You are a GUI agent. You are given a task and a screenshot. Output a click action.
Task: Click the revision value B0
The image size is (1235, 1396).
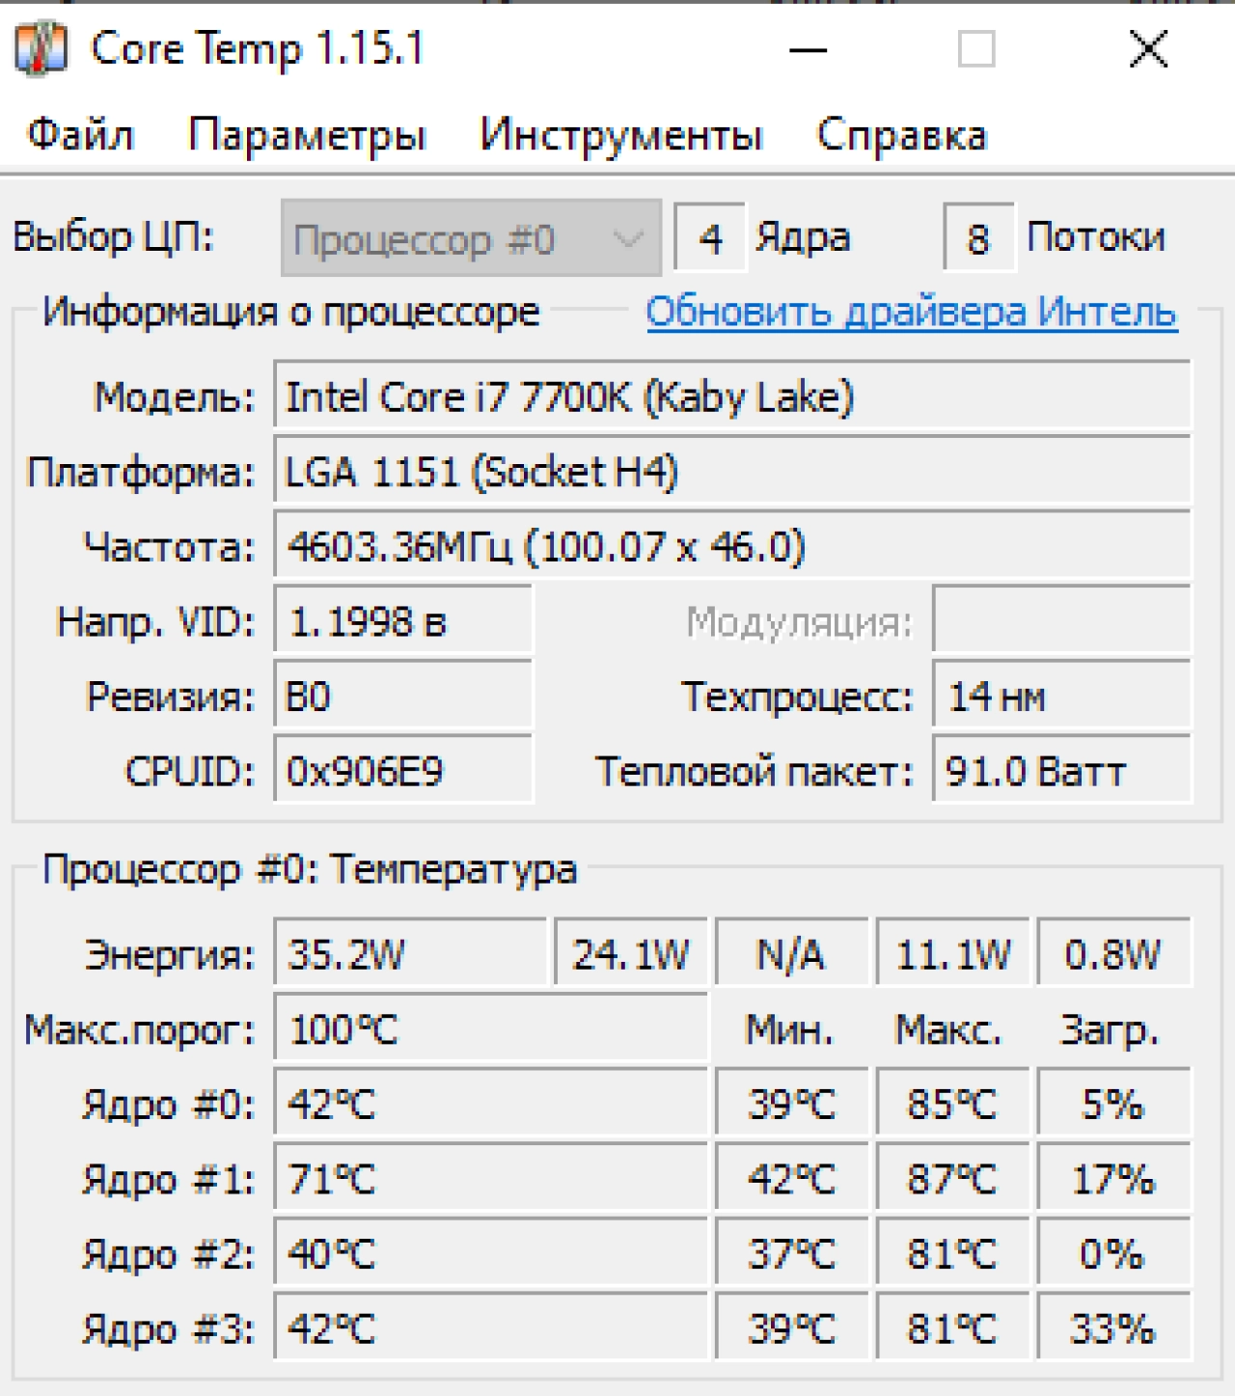pyautogui.click(x=403, y=696)
